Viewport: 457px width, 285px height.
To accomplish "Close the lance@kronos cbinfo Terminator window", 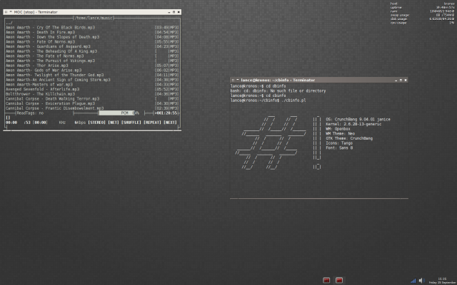I will click(x=406, y=80).
